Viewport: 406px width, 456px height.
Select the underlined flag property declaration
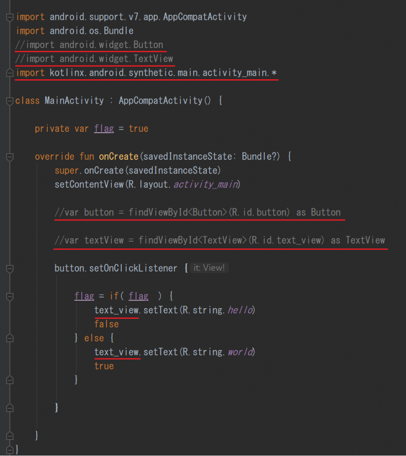(104, 128)
